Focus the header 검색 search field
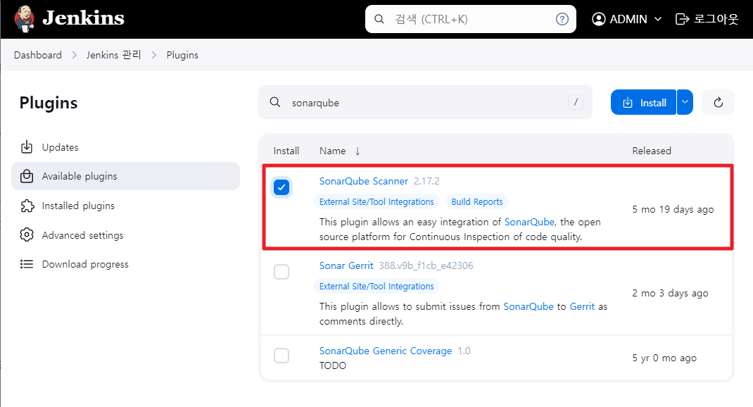This screenshot has height=407, width=753. pos(471,19)
